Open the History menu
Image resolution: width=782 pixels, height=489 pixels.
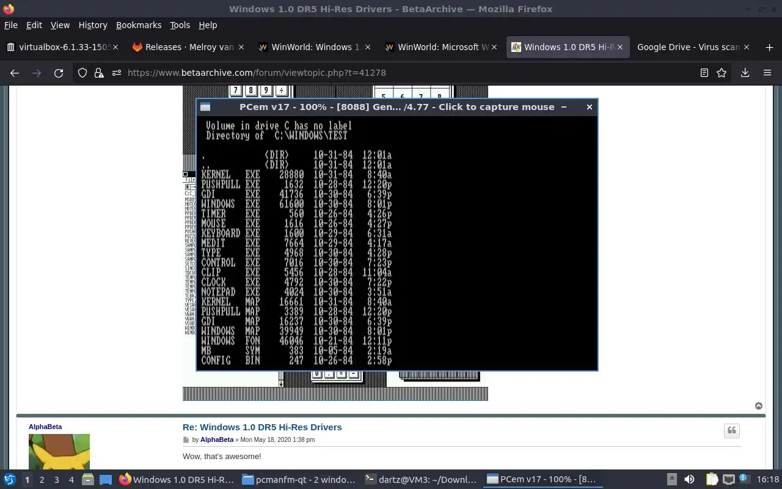[93, 25]
